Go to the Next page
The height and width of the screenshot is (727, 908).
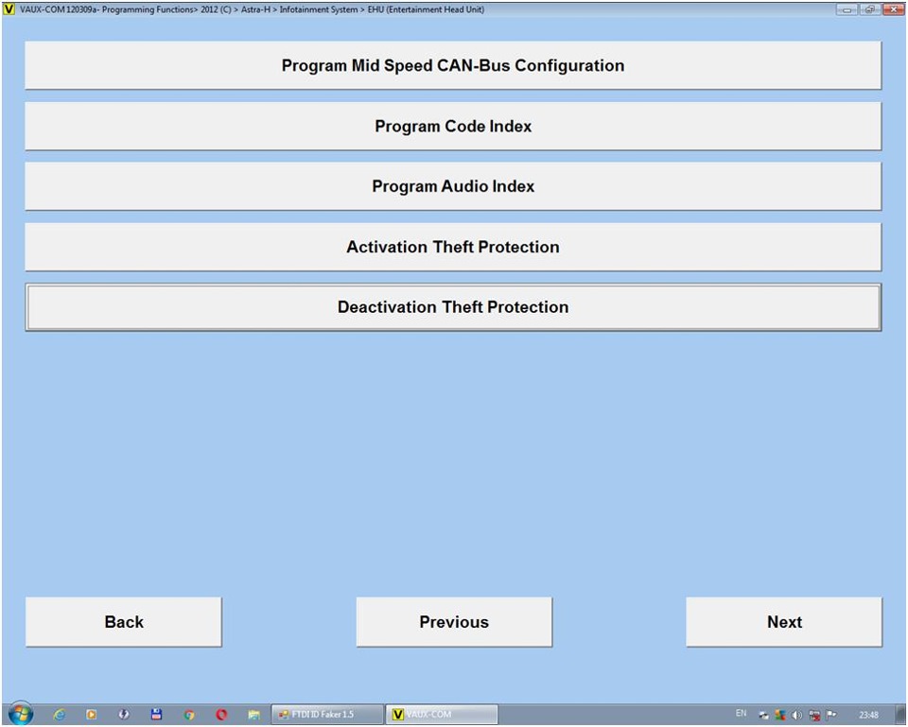point(784,622)
